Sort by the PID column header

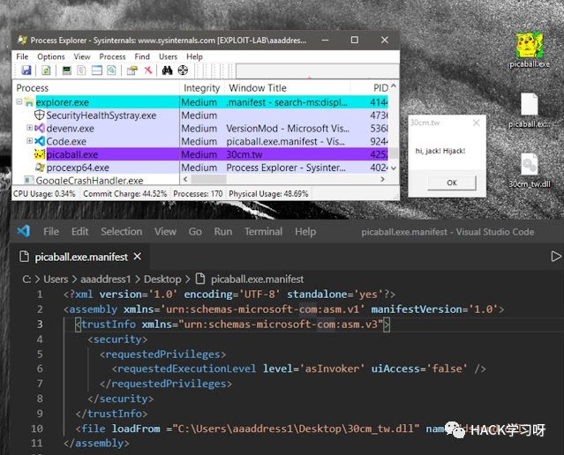(x=370, y=88)
